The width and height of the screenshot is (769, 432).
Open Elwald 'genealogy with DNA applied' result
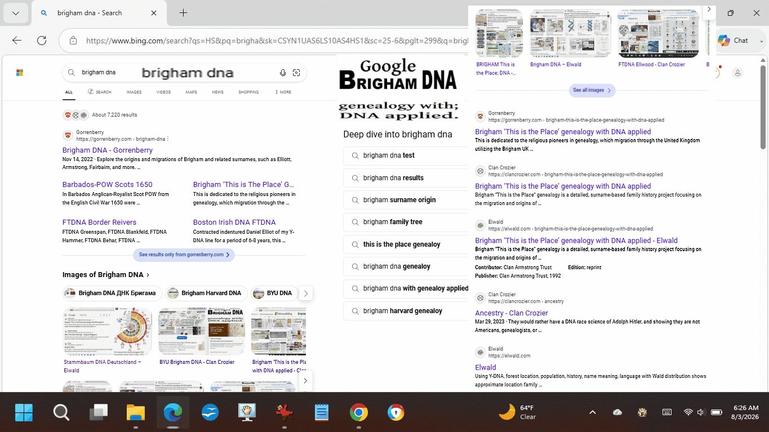tap(576, 241)
